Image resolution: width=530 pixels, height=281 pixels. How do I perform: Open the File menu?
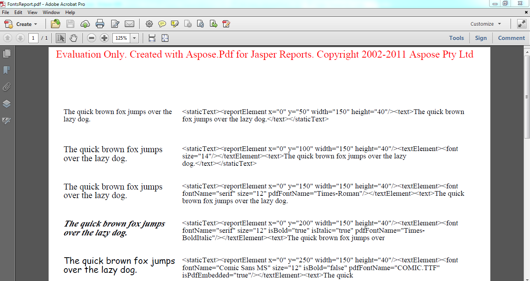point(5,12)
